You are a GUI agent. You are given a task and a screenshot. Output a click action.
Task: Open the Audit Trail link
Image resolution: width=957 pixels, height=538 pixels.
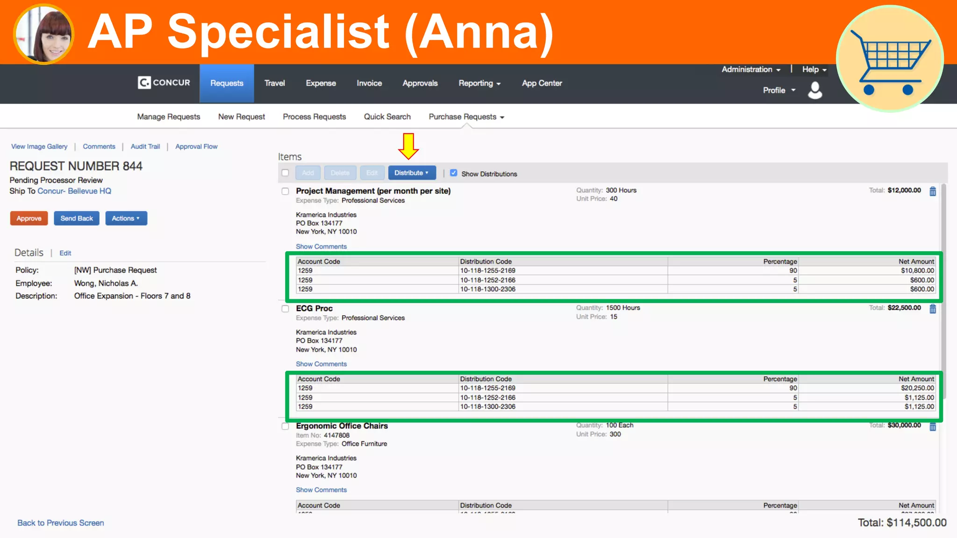[145, 146]
